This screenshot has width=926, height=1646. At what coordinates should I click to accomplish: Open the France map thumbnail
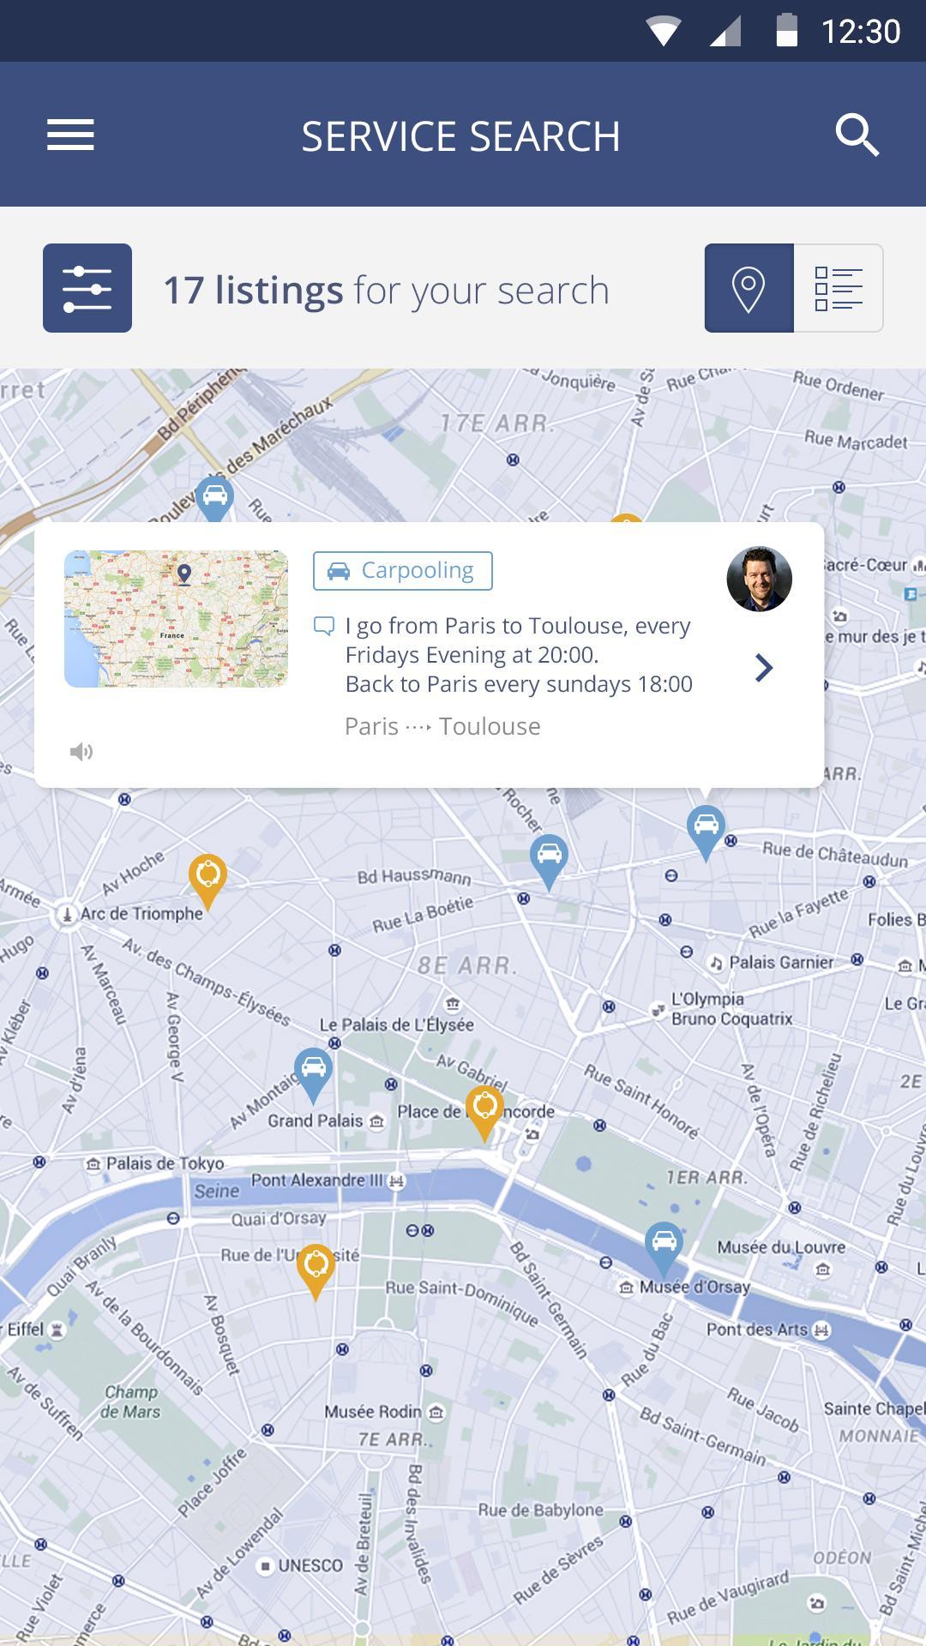pyautogui.click(x=176, y=619)
